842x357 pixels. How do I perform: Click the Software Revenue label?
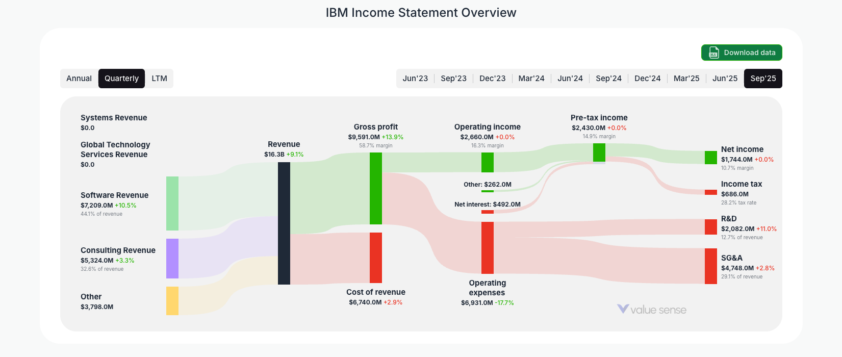(114, 195)
